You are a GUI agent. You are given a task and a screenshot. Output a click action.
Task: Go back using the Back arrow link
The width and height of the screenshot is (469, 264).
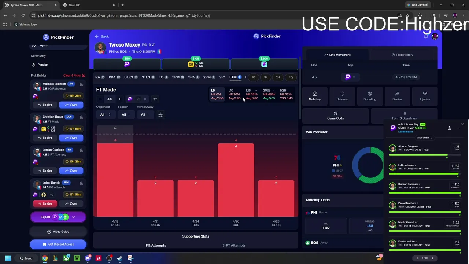coord(101,36)
